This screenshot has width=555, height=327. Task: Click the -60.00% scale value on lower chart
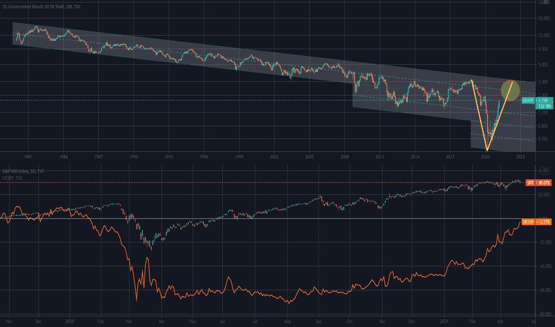(545, 290)
